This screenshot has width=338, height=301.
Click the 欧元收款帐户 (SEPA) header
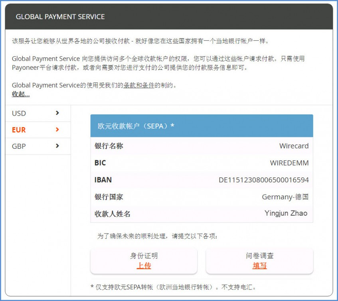(x=136, y=126)
